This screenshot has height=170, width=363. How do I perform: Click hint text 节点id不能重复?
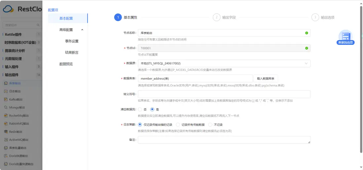tap(148, 55)
